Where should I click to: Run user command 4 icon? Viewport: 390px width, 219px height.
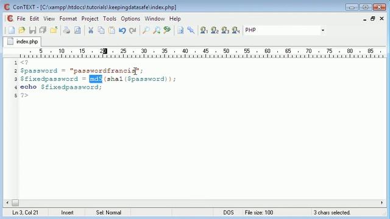236,30
